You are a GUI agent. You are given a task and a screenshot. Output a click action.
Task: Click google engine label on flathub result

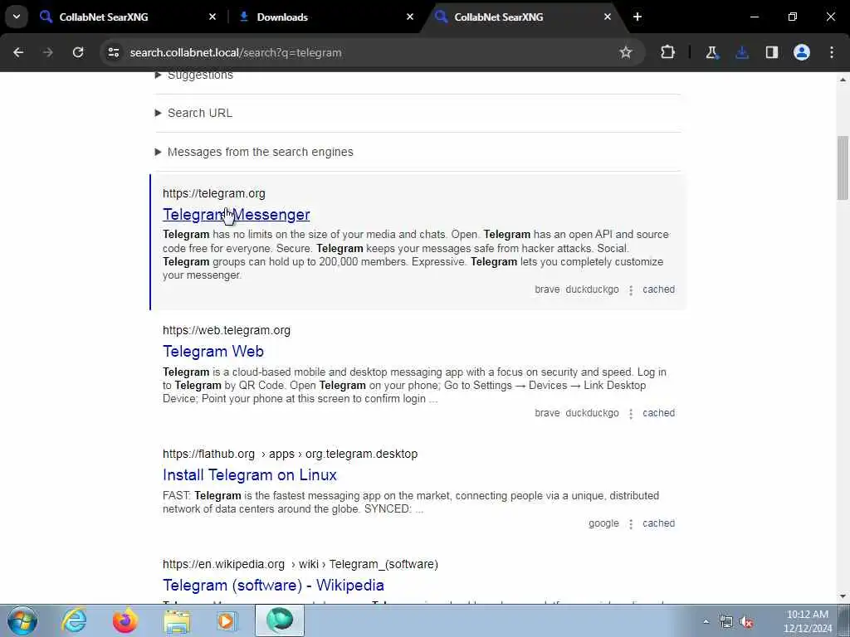pyautogui.click(x=603, y=523)
